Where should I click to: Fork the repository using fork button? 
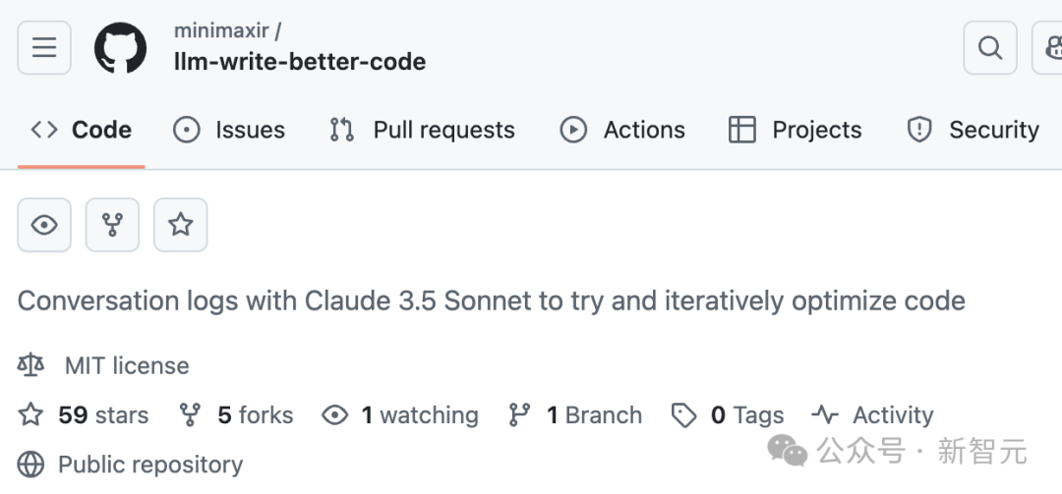pos(112,225)
